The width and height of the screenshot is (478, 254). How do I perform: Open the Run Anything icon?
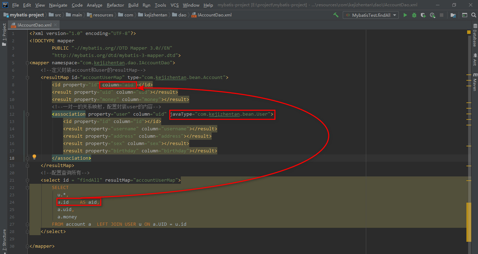(x=465, y=15)
